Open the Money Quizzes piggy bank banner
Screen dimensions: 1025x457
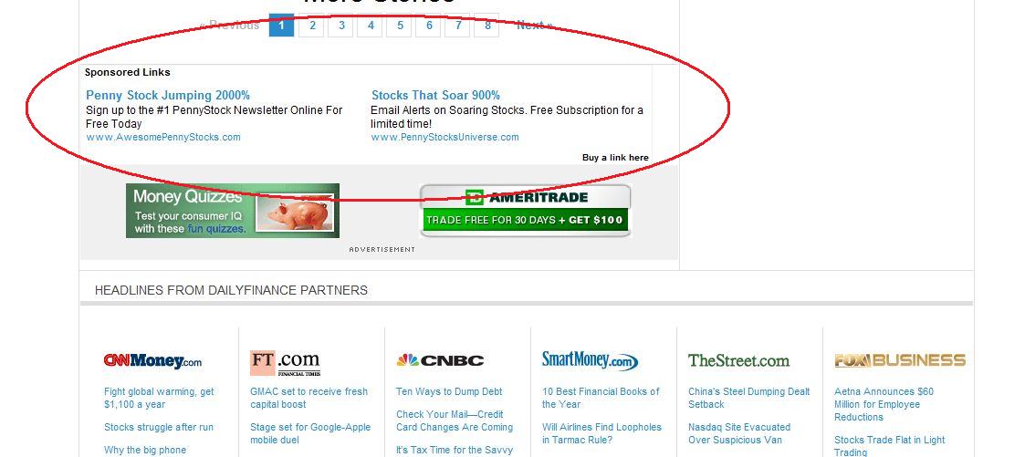pos(233,210)
